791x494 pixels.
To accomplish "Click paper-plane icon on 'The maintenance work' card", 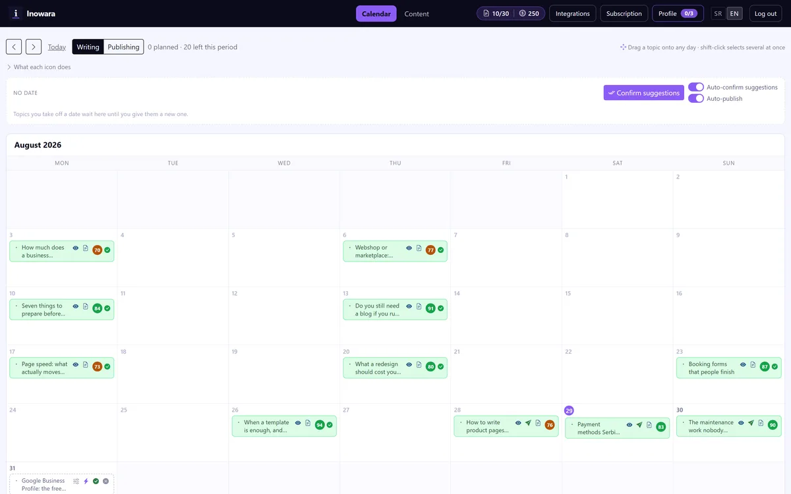I will click(751, 423).
